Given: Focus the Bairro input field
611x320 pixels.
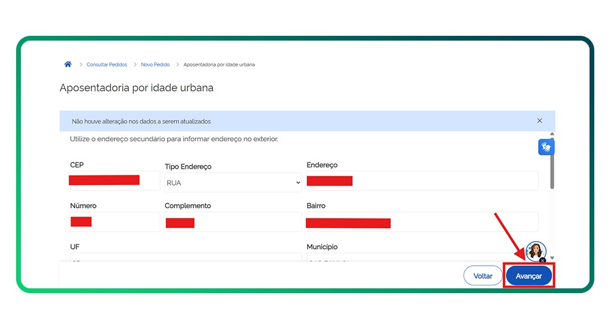Looking at the screenshot, I should (422, 222).
